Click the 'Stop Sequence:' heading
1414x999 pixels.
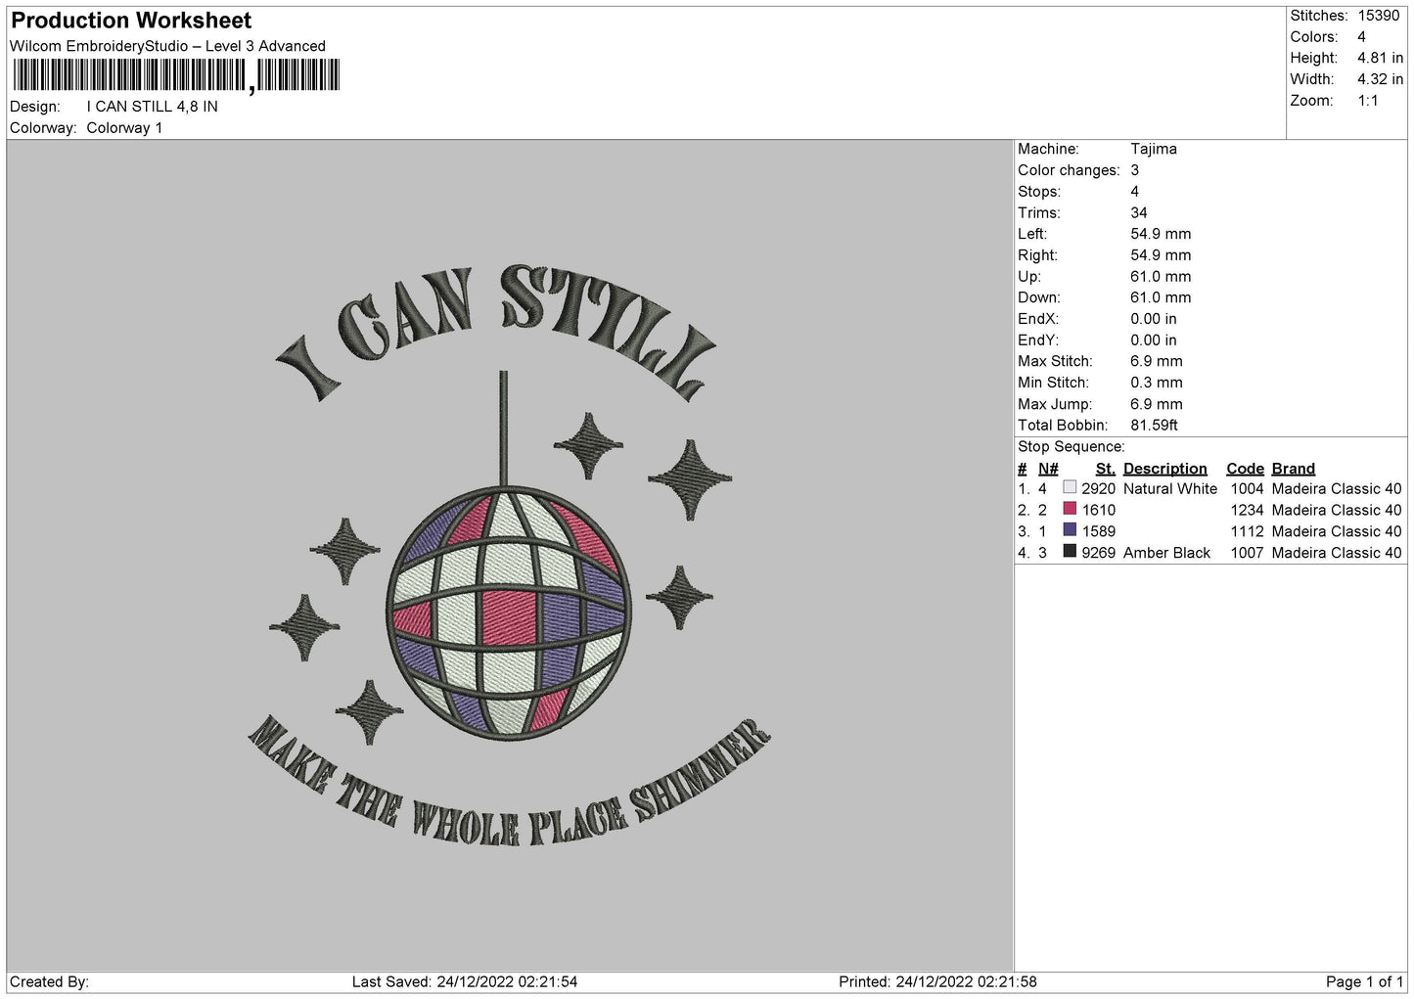(1071, 447)
